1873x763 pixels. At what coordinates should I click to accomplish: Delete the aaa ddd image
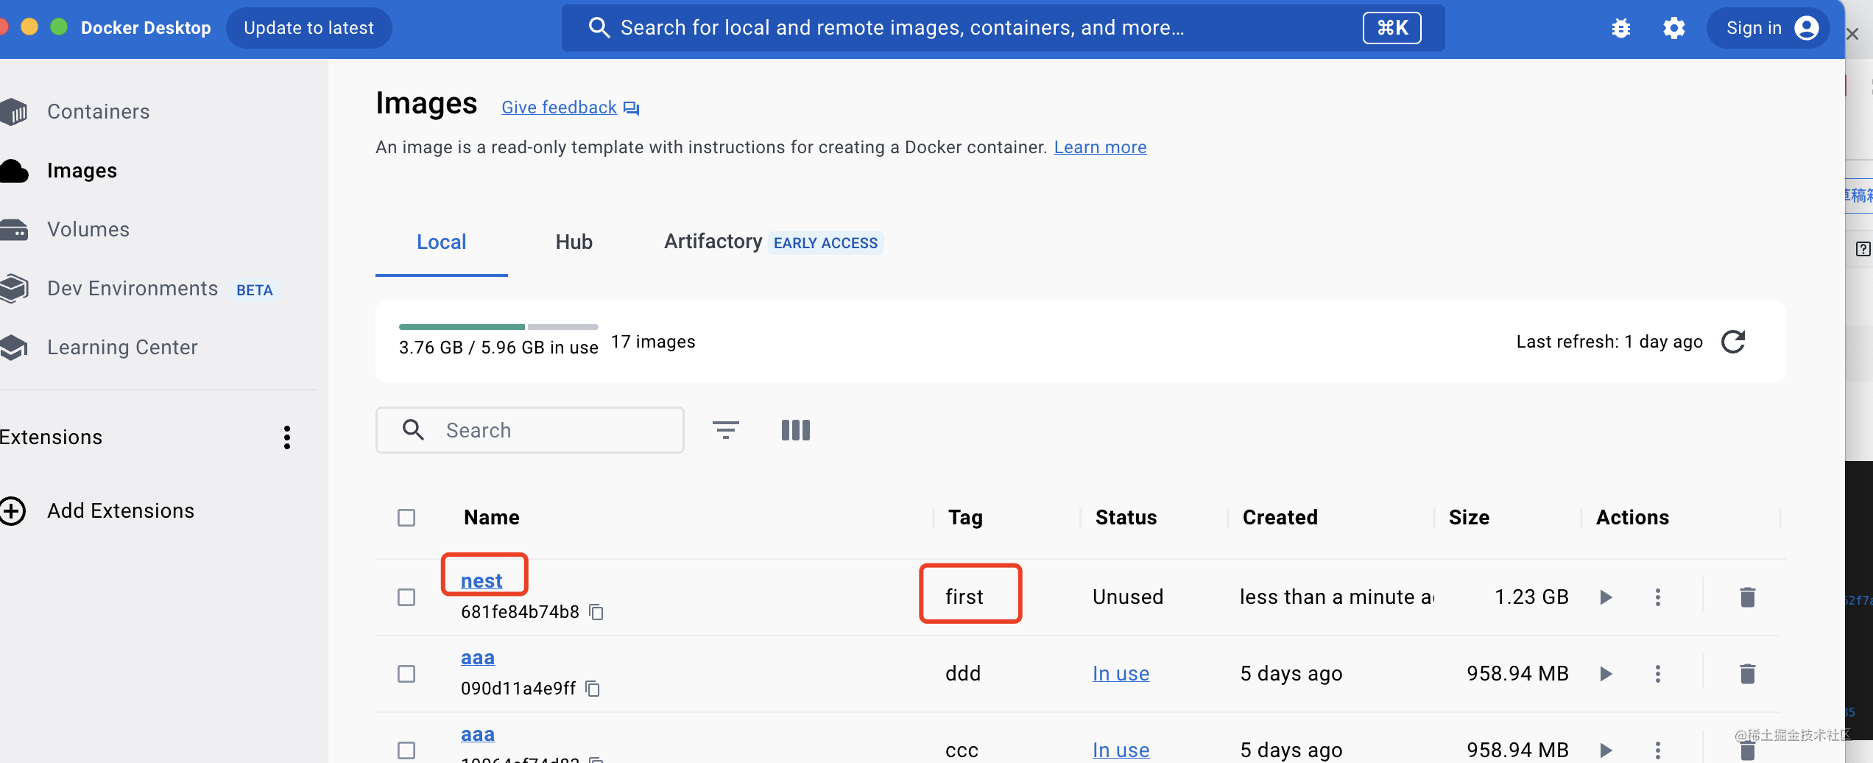click(1747, 673)
